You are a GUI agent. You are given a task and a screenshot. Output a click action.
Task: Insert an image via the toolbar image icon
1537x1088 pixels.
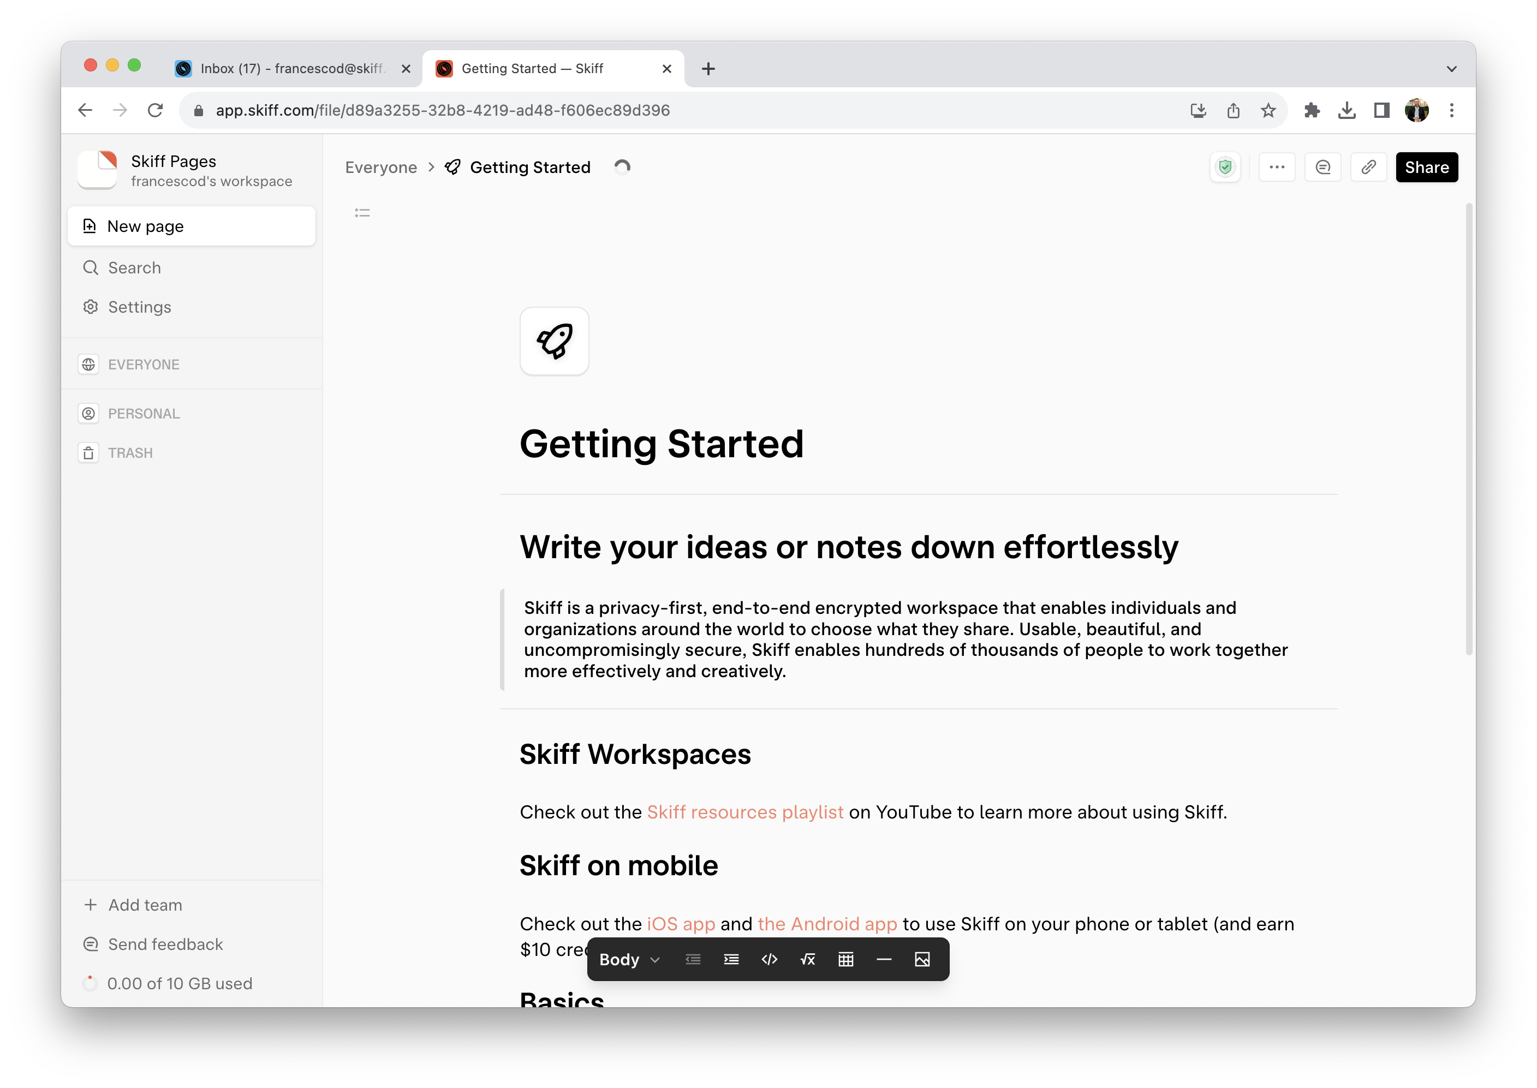922,959
